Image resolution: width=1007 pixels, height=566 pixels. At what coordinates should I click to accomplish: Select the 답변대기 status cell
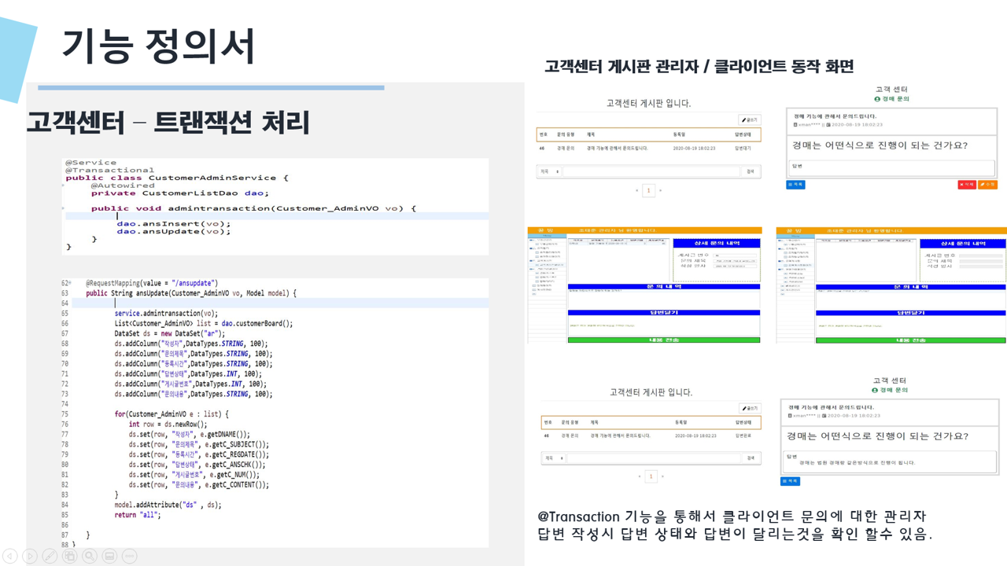[743, 148]
